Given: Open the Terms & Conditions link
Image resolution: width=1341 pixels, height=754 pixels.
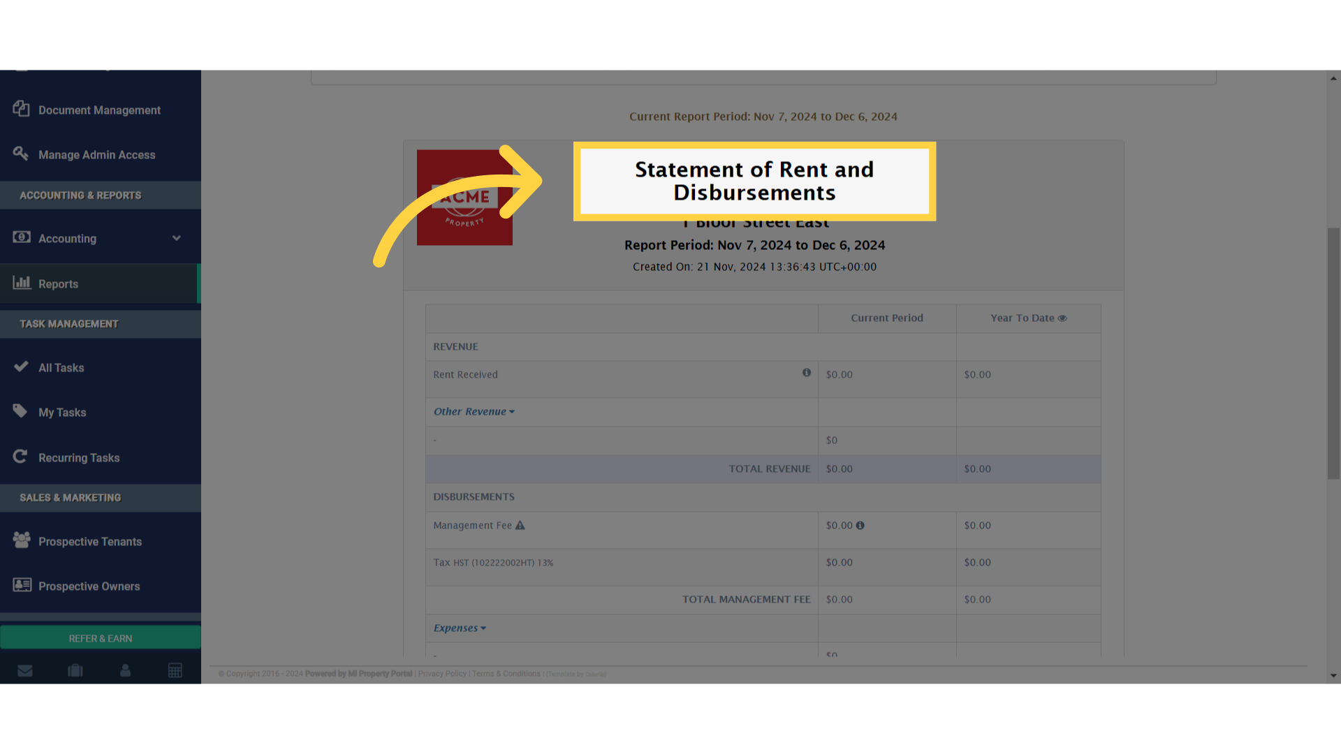Looking at the screenshot, I should (x=506, y=674).
